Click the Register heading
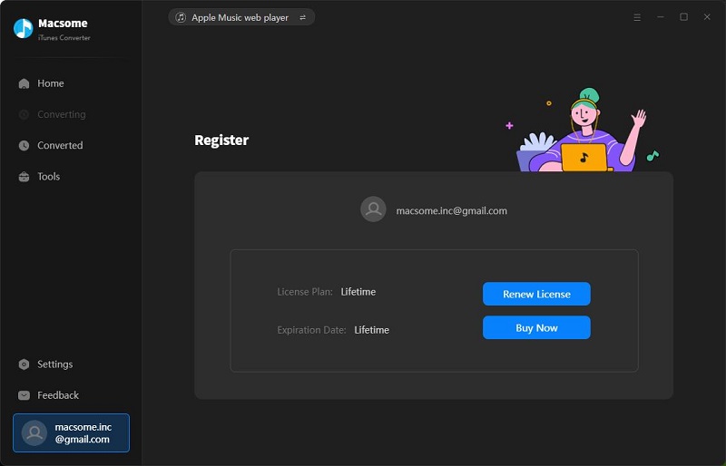Screen dimensions: 726x466 click(x=221, y=141)
